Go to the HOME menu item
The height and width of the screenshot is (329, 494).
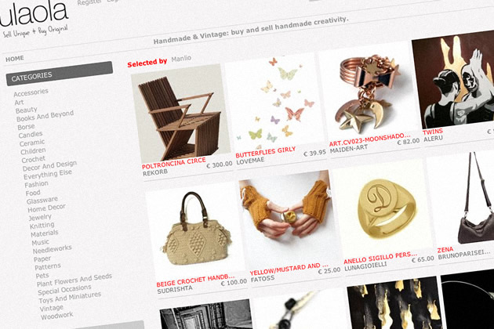[x=15, y=59]
